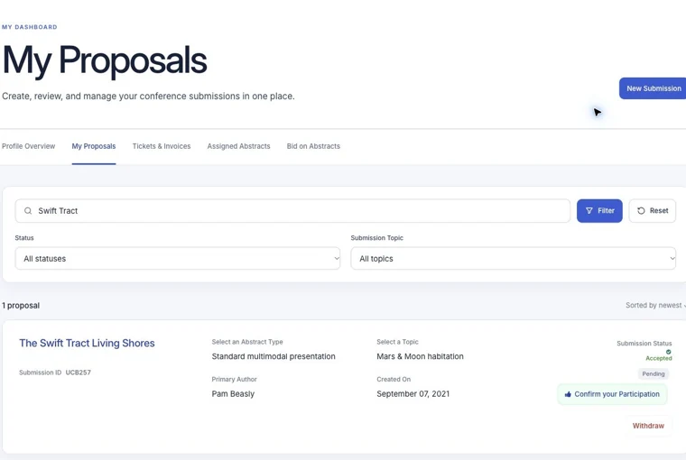Click the MY DASHBOARD breadcrumb label
Viewport: 686px width, 460px height.
click(29, 27)
